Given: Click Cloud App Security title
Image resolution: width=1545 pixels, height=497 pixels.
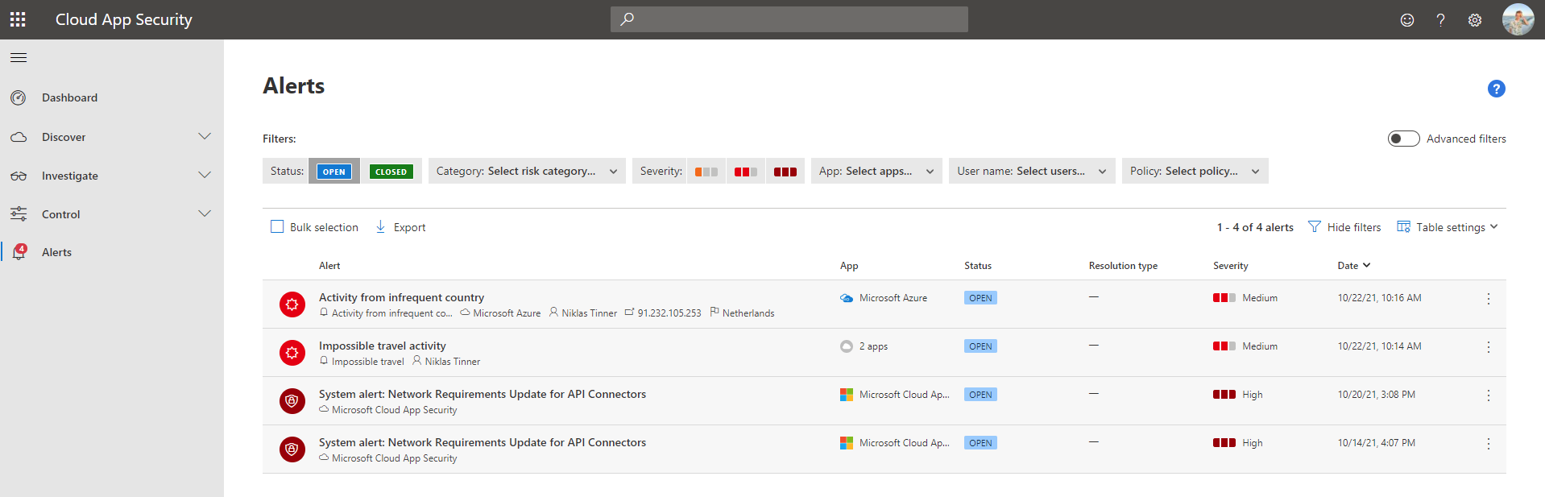Looking at the screenshot, I should coord(124,19).
